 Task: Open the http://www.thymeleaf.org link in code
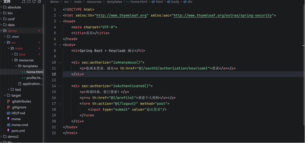point(122,15)
